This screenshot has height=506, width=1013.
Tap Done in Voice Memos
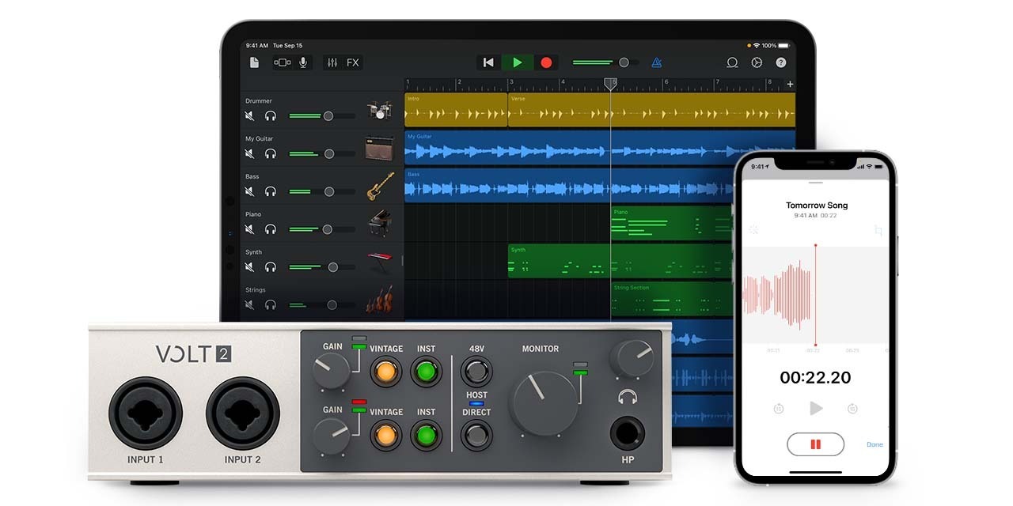[x=874, y=444]
